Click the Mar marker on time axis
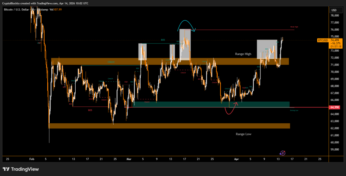 (129, 158)
